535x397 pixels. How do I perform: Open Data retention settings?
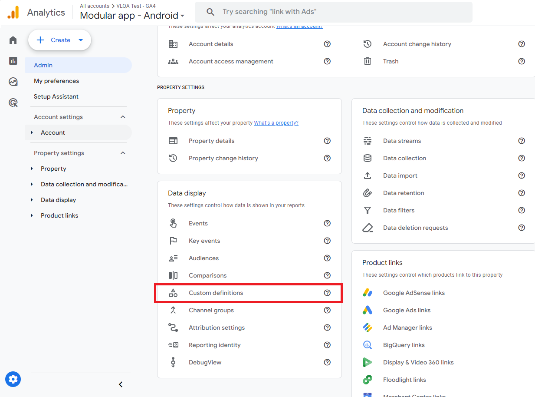[x=404, y=193]
